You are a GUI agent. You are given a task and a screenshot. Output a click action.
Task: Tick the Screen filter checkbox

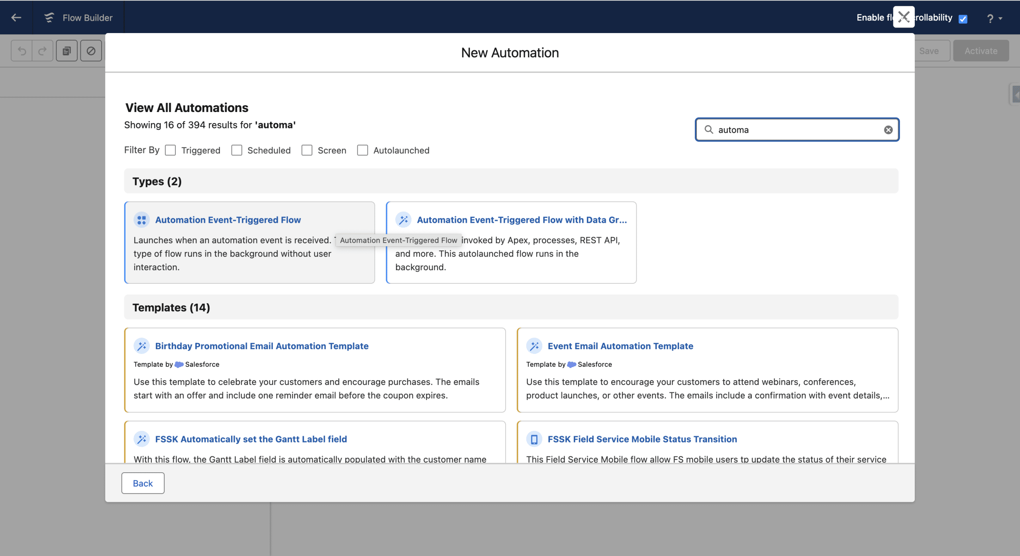coord(307,150)
